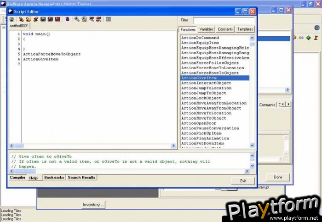
Task: Switch to the Search Results tab
Action: coord(81,178)
